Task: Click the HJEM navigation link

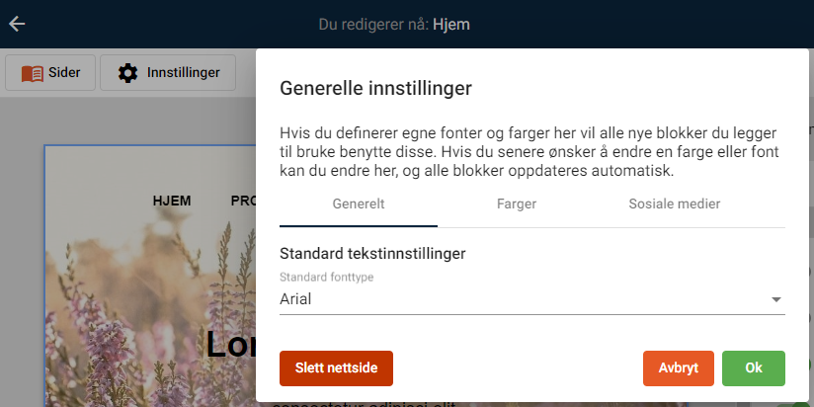Action: (172, 201)
